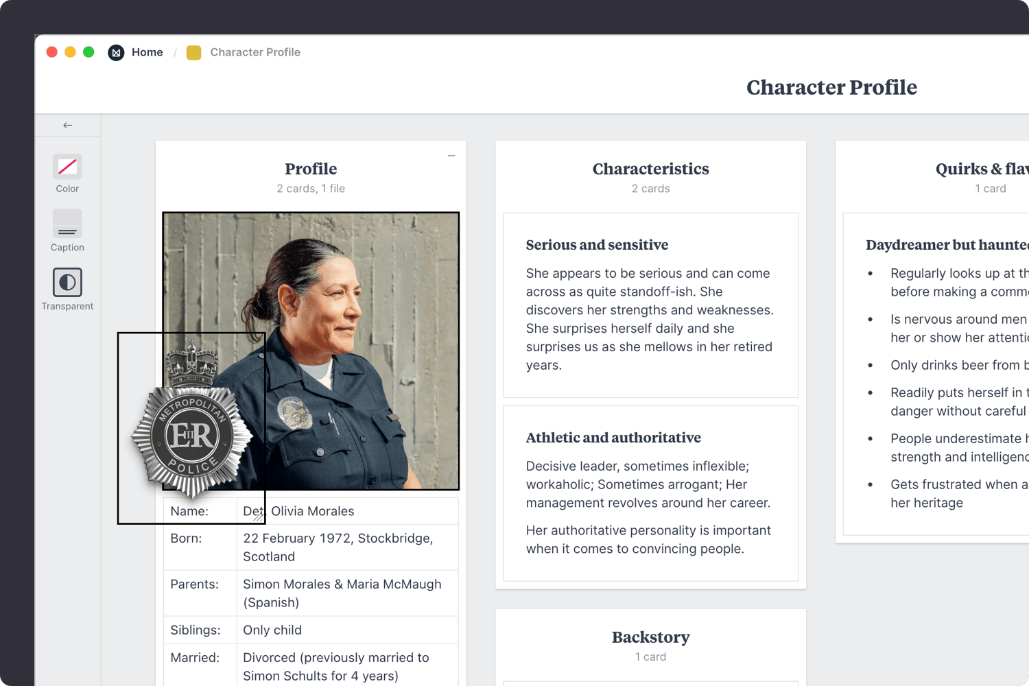Expand the Characteristics column header
Viewport: 1029px width, 686px height.
click(x=650, y=169)
